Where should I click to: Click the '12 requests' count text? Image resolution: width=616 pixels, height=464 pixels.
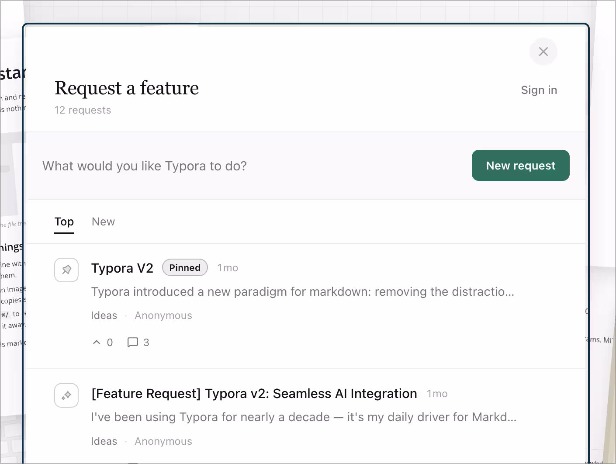[83, 110]
